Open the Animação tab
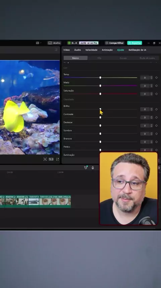This screenshot has width=161, height=288. [x=107, y=50]
